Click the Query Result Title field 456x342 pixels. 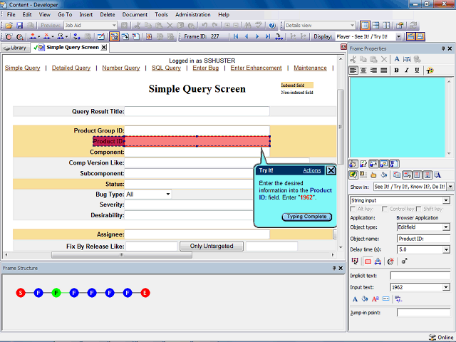pos(197,111)
